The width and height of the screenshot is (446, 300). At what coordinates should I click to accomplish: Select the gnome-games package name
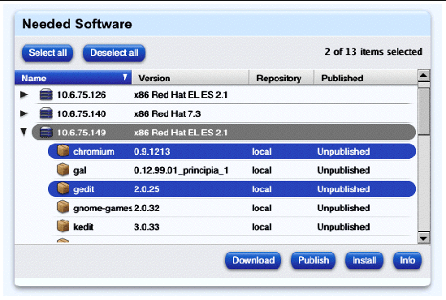click(102, 208)
